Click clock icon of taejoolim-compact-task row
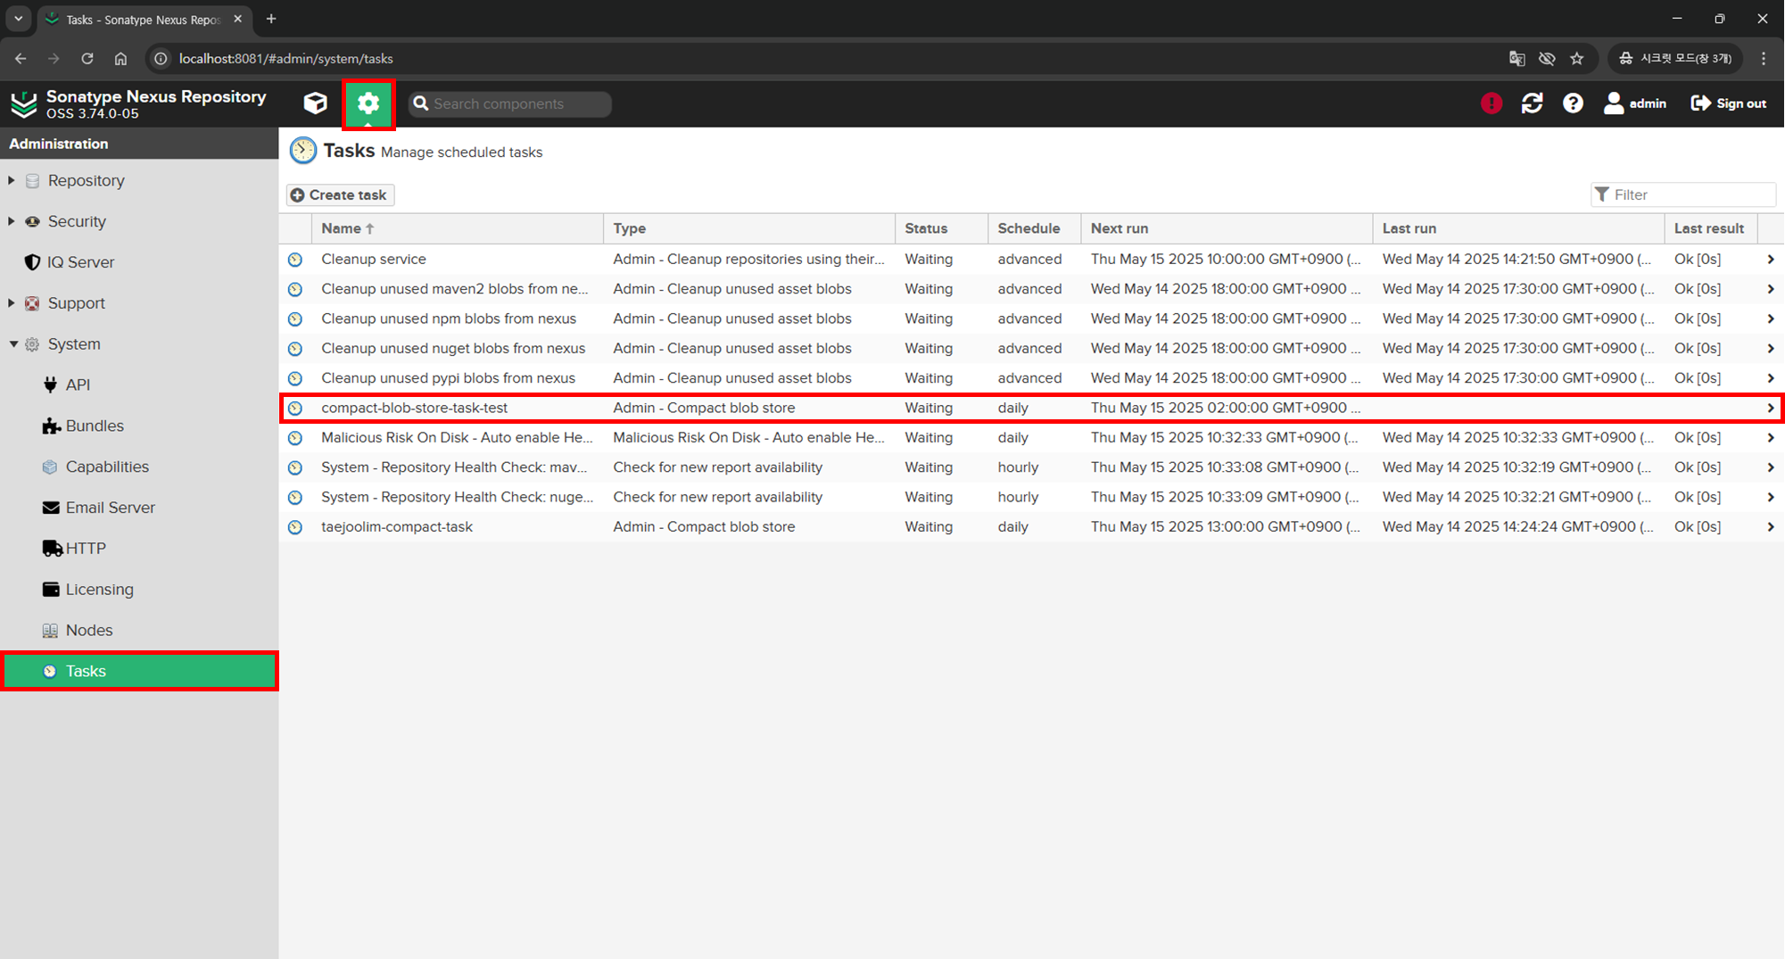Screen dimensions: 1785x959 point(295,527)
